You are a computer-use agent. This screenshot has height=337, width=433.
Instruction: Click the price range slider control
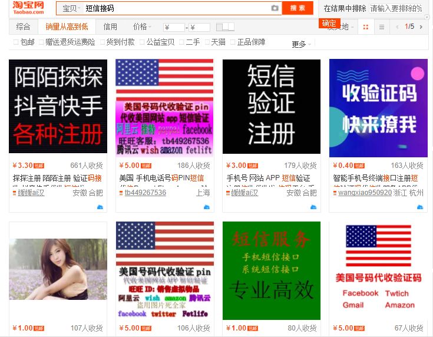[x=225, y=27]
